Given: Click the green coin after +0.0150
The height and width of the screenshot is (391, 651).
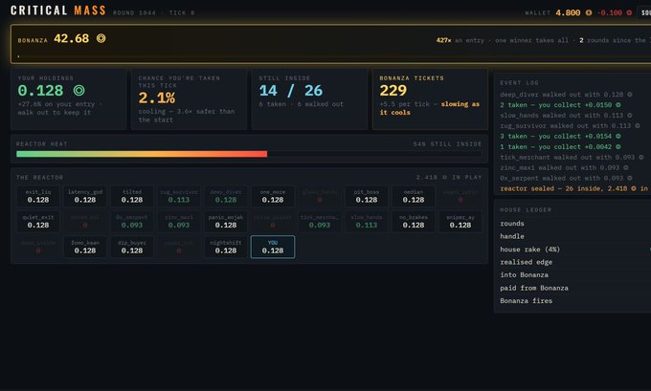Looking at the screenshot, I should [x=617, y=105].
